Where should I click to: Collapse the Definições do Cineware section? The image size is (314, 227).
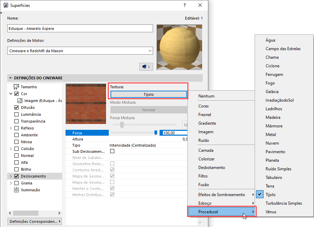(x=10, y=78)
